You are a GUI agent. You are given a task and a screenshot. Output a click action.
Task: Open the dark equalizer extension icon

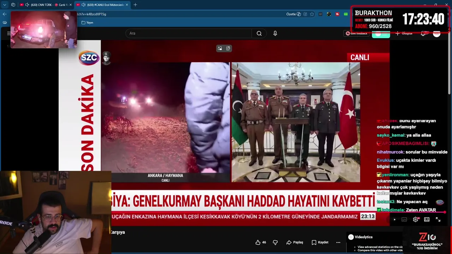(x=320, y=14)
